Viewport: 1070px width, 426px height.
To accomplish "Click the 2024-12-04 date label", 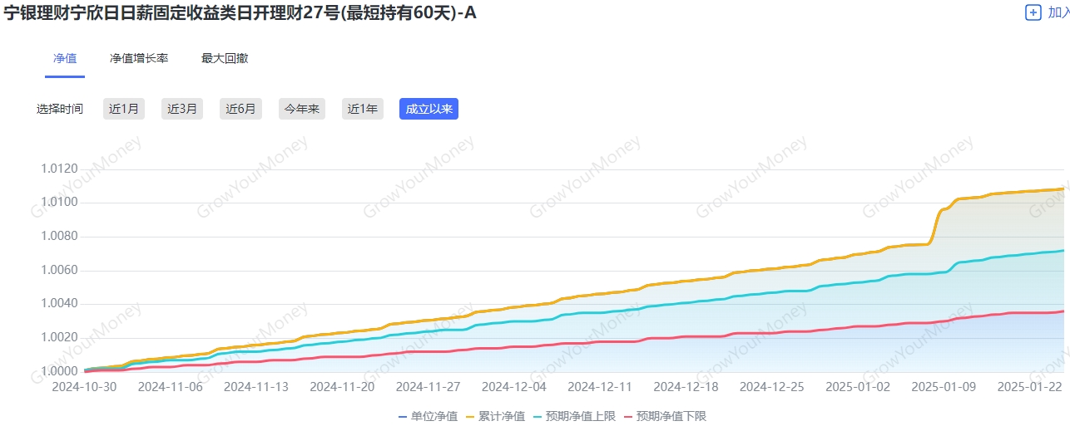I will [514, 387].
